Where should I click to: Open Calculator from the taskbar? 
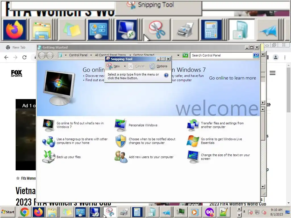point(137,212)
